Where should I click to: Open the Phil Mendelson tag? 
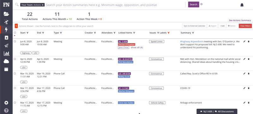point(125,62)
